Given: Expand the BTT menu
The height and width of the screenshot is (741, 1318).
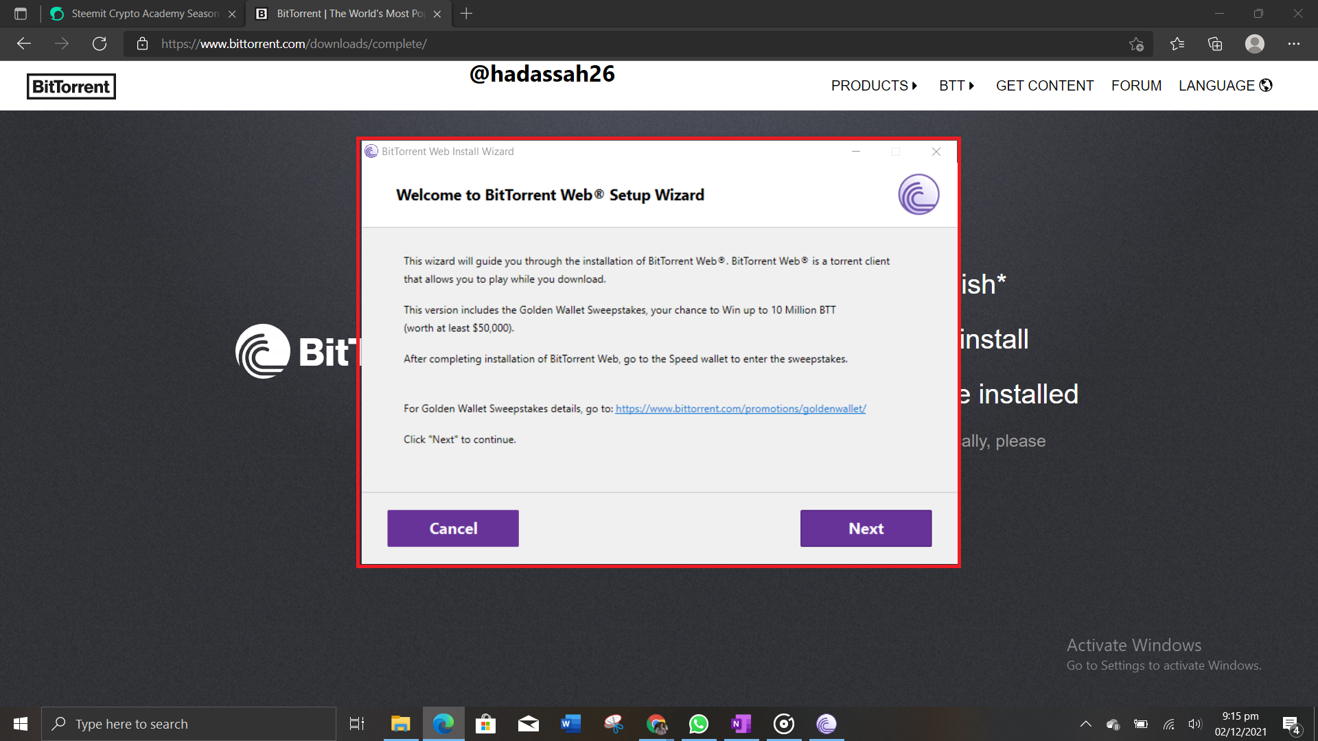Looking at the screenshot, I should tap(956, 86).
